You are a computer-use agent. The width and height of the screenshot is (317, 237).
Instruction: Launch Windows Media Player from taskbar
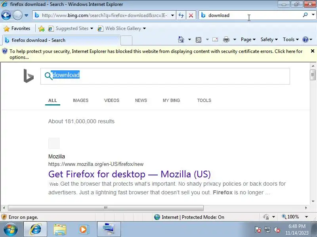coord(84,229)
